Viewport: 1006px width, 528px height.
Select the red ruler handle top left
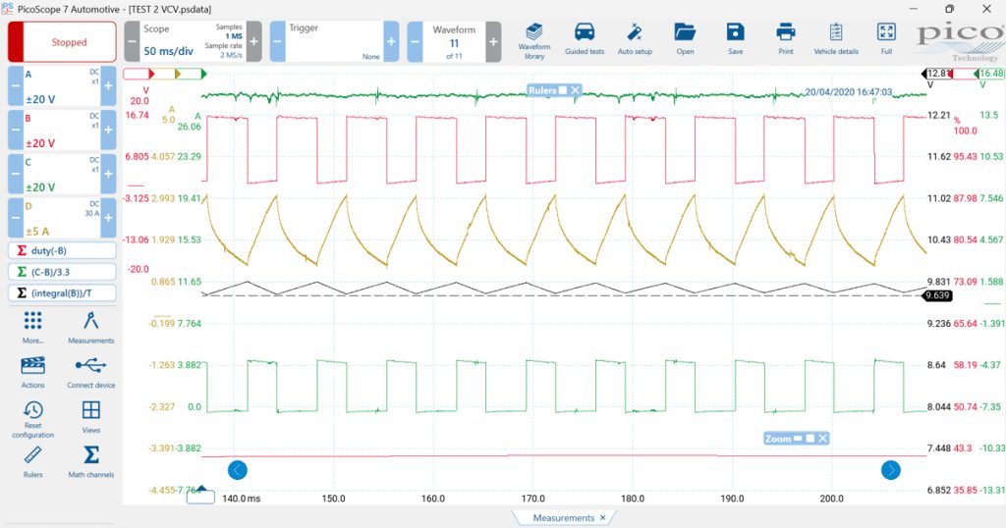140,75
